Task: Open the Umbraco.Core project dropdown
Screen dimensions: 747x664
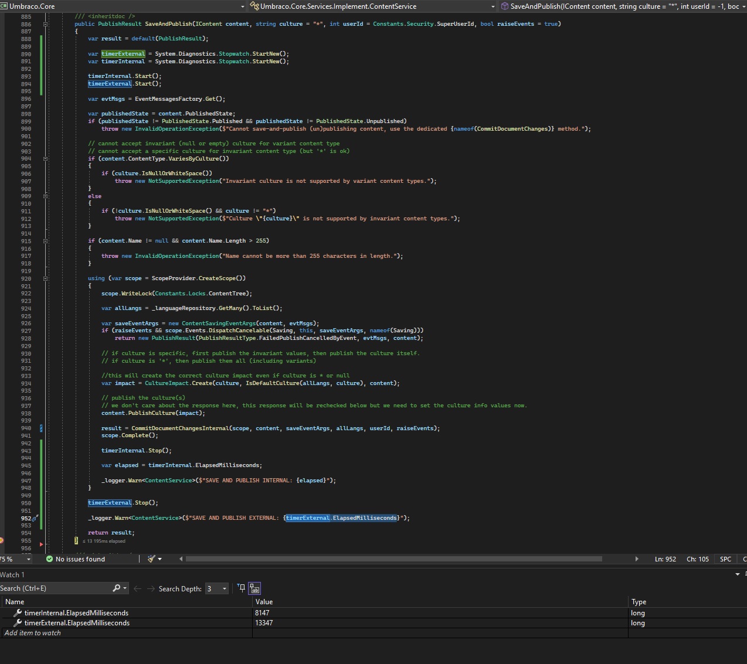Action: pos(243,6)
